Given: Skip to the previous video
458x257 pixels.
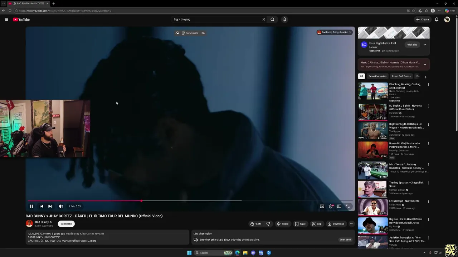Looking at the screenshot, I should (41, 206).
